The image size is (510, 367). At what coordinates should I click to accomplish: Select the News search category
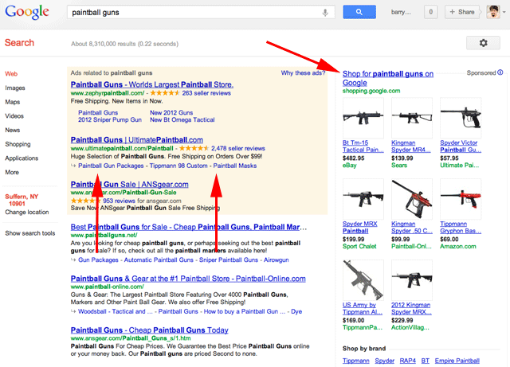point(13,130)
